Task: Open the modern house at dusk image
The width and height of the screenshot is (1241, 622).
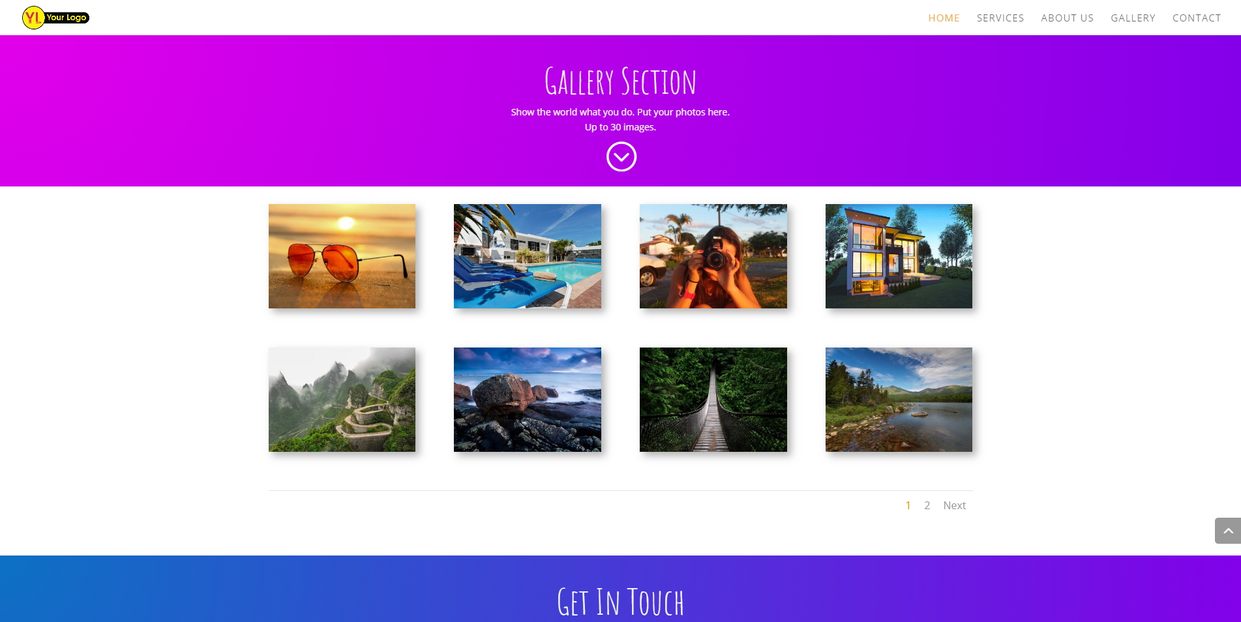Action: click(x=899, y=256)
